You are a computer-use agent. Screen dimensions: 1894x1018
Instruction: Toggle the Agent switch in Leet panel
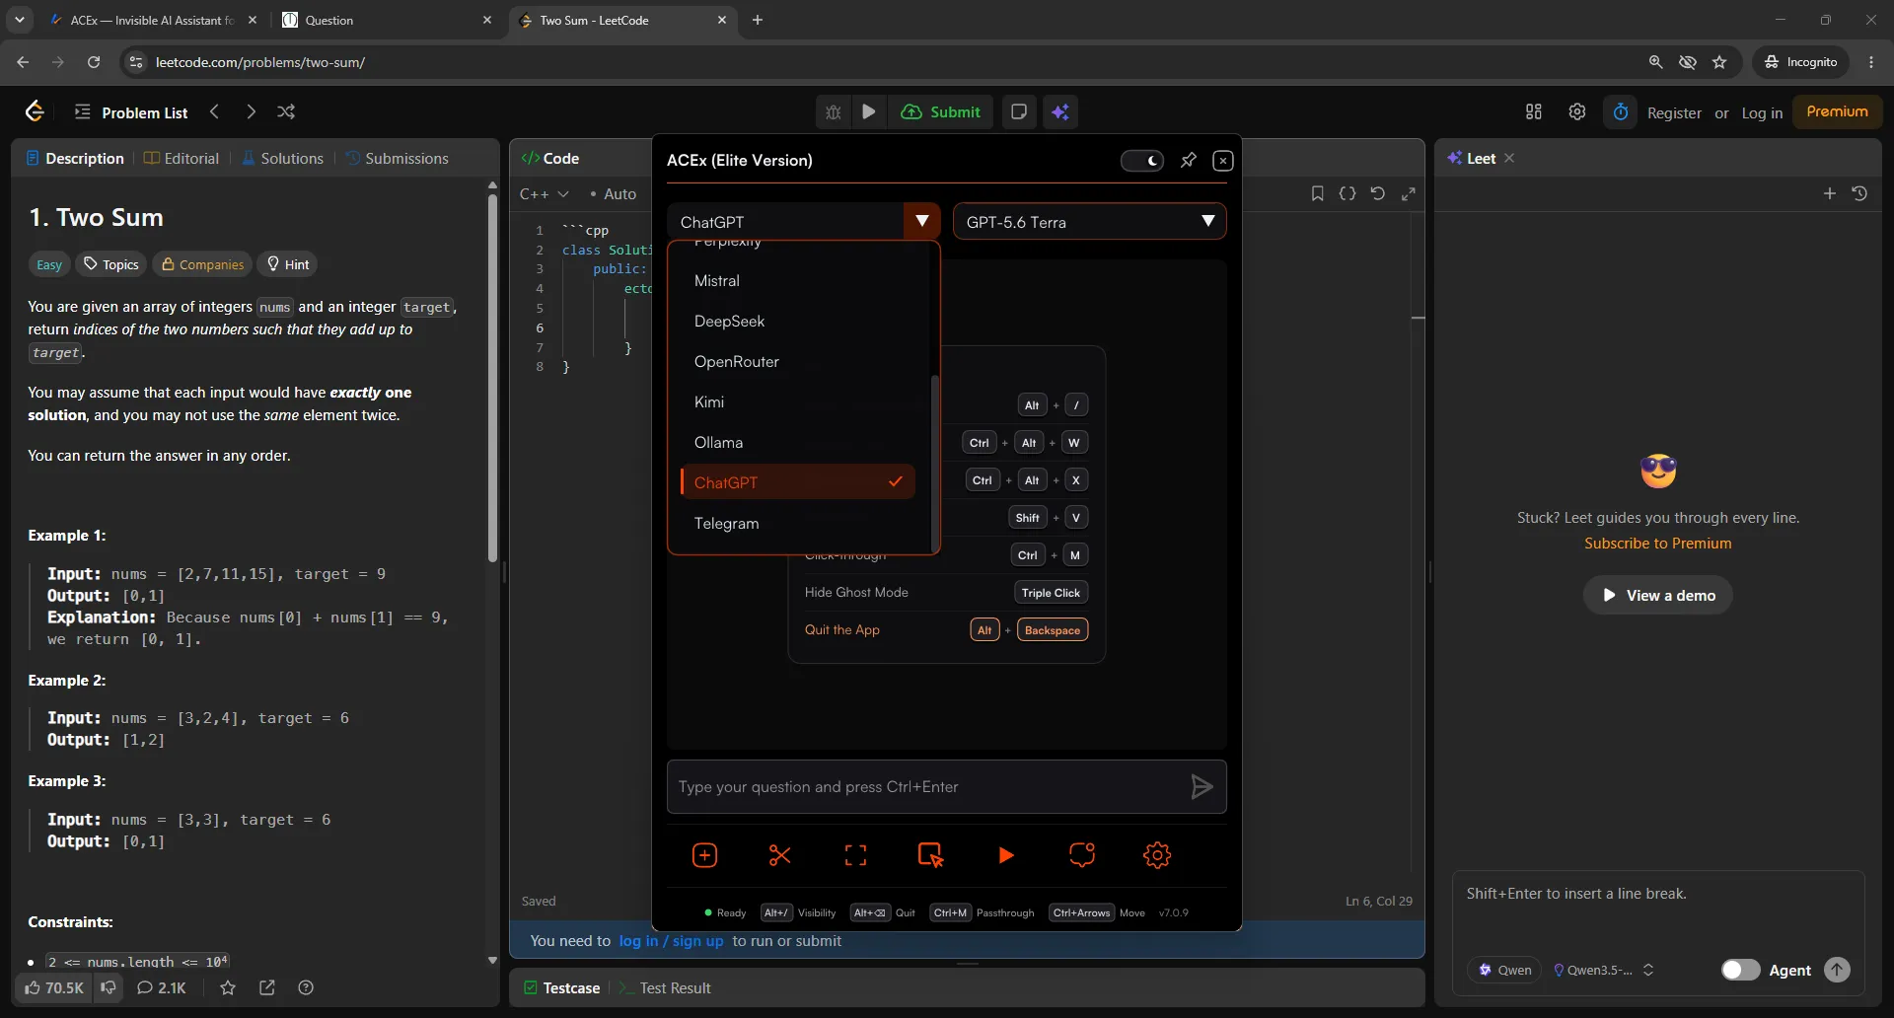(1740, 970)
